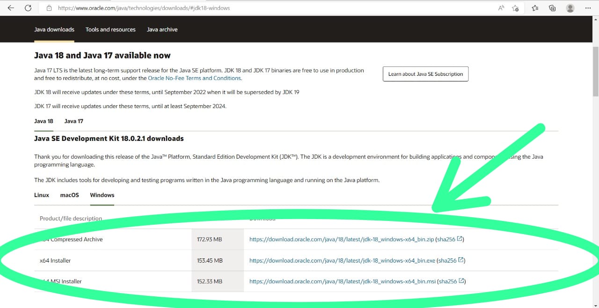The image size is (599, 308).
Task: Open external link icon beside exe sha256
Action: [x=461, y=260]
